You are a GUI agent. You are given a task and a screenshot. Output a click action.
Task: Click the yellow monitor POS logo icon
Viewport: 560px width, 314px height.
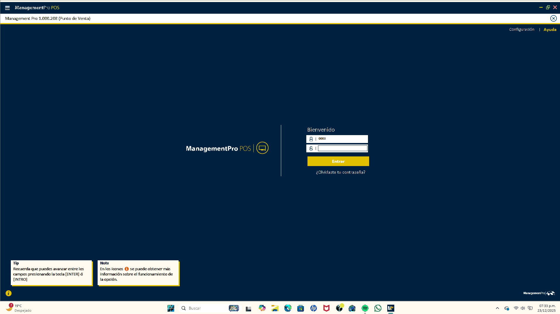pos(262,148)
